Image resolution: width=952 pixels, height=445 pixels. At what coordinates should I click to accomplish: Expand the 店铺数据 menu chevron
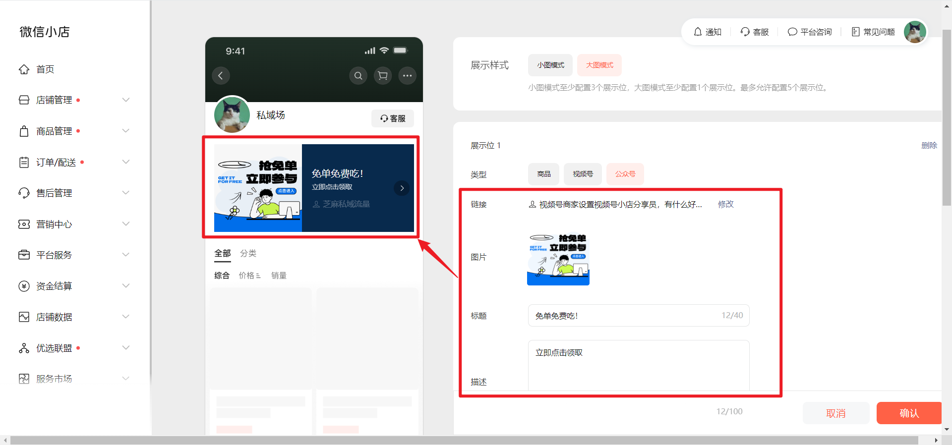pos(126,317)
